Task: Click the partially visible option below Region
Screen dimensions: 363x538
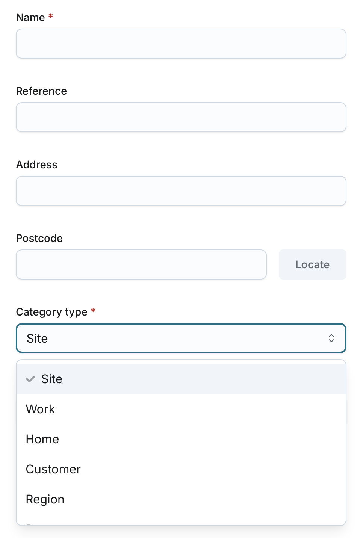Action: (x=180, y=523)
